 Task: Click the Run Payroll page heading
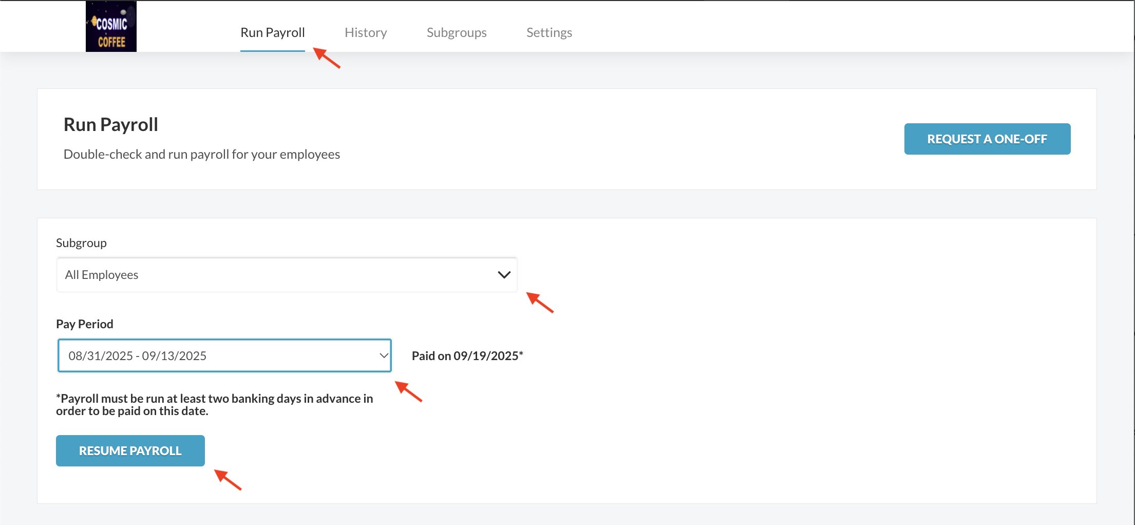(110, 125)
